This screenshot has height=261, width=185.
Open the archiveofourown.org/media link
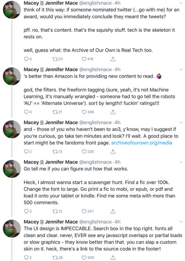point(142,143)
